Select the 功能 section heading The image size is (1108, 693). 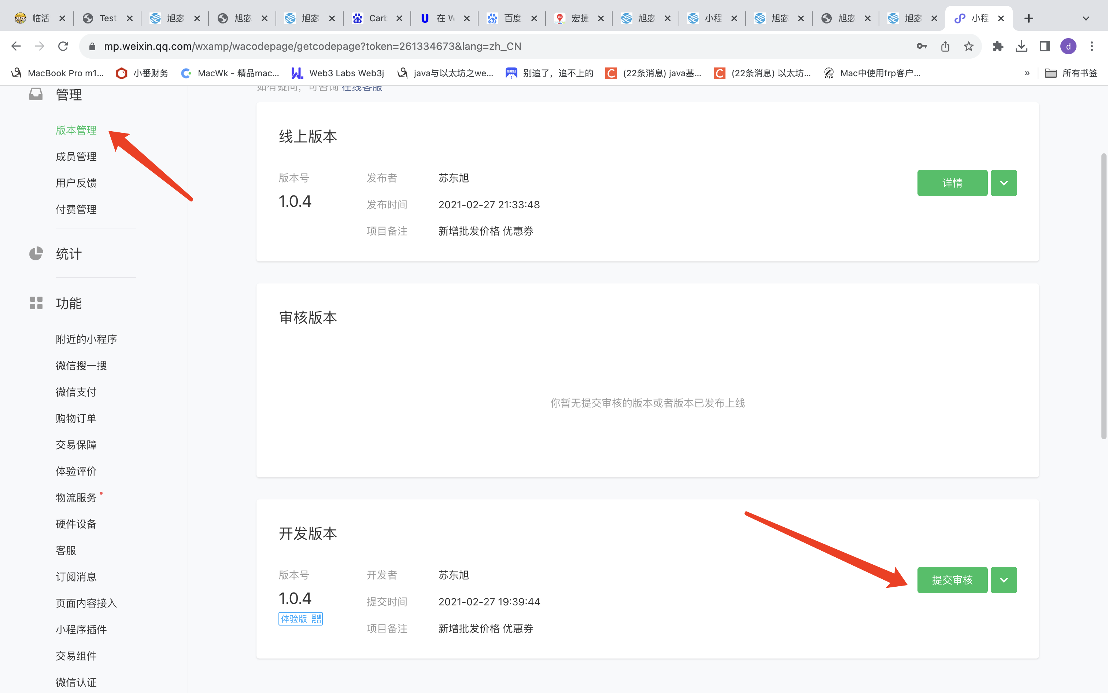click(x=69, y=304)
